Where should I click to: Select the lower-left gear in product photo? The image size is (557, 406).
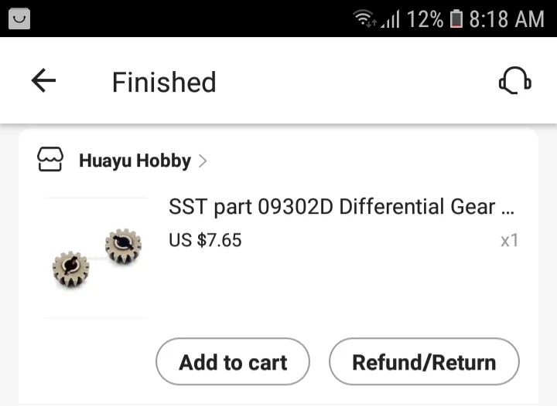pos(71,269)
